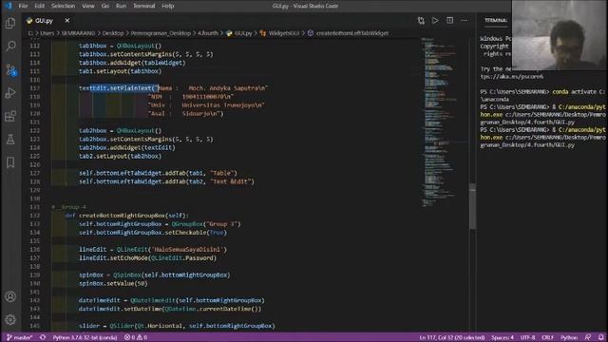Click the editor vertical scrollbar thumb
This screenshot has width=608, height=342.
[x=472, y=207]
